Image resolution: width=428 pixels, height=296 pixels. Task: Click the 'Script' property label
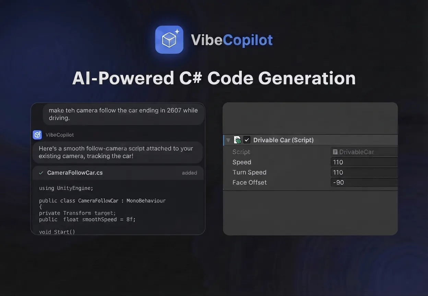click(x=241, y=152)
